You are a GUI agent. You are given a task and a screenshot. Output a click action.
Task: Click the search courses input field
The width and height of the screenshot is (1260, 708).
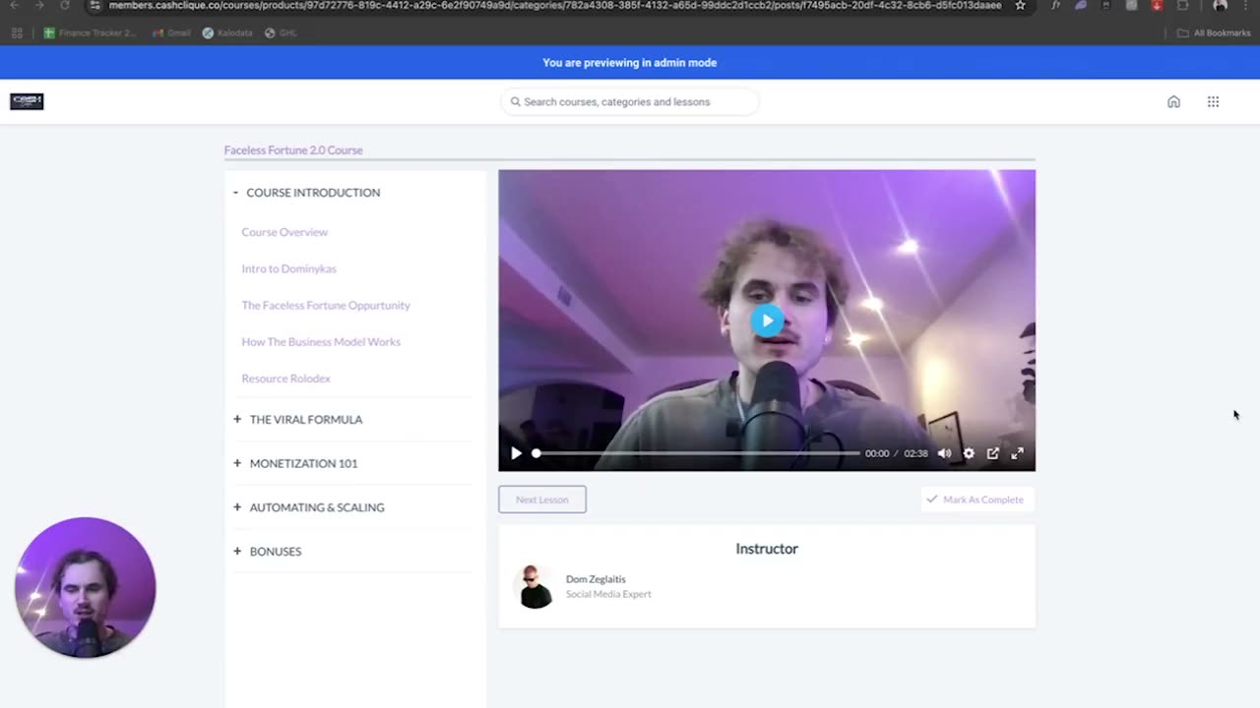coord(630,101)
